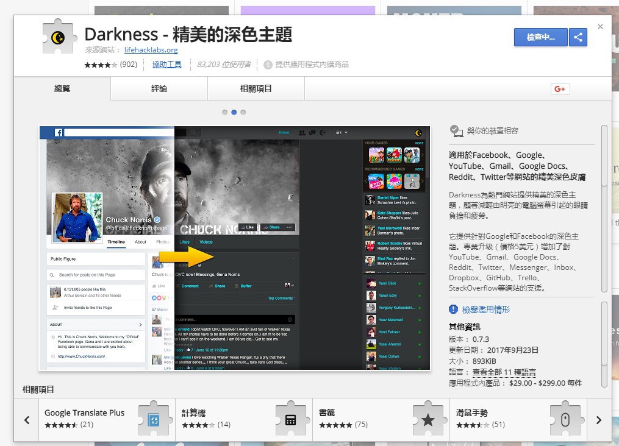
Task: Open the lifehacklabs.org source link
Action: point(151,50)
